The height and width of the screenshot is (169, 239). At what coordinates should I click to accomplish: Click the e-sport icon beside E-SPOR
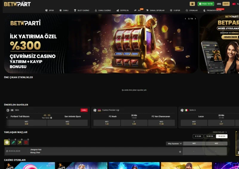[x=171, y=10]
